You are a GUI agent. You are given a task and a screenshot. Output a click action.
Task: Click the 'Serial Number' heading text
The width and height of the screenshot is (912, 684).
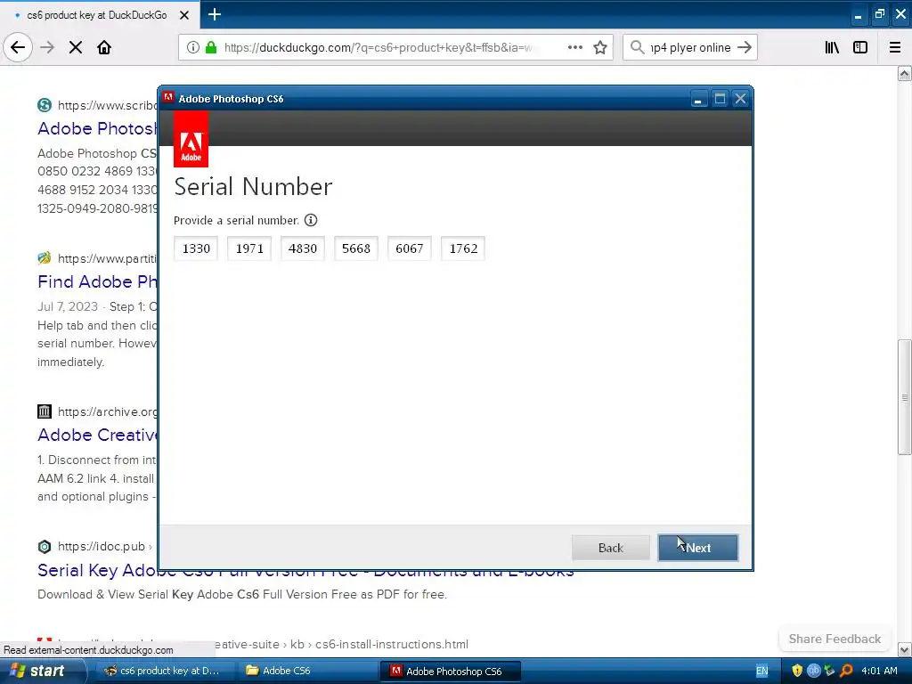coord(253,186)
